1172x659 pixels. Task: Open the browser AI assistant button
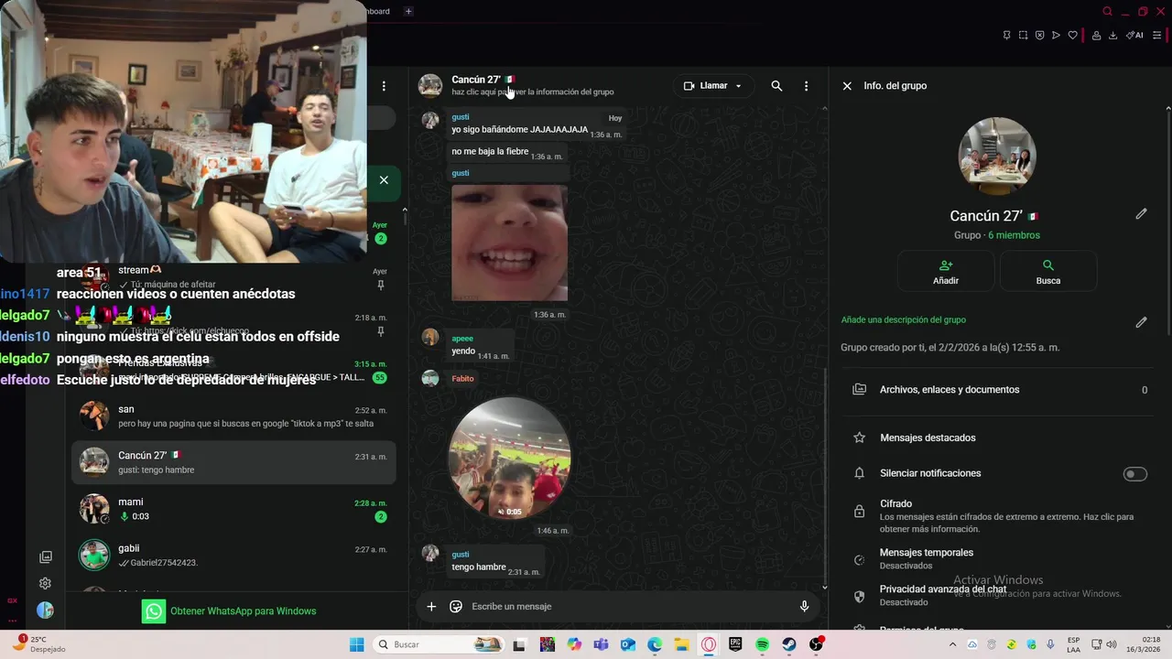click(x=1134, y=36)
